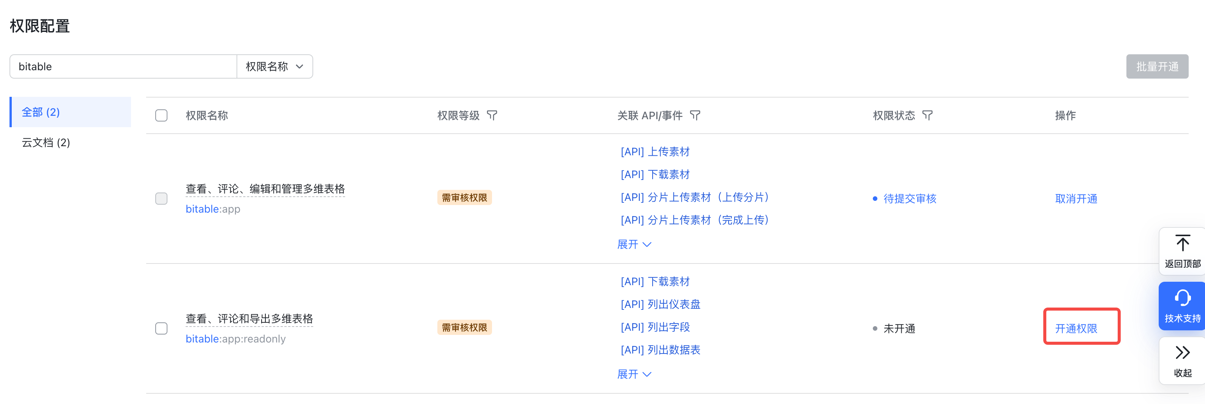This screenshot has width=1205, height=404.
Task: Open the [API] 列出仪表盘 link
Action: (x=660, y=305)
